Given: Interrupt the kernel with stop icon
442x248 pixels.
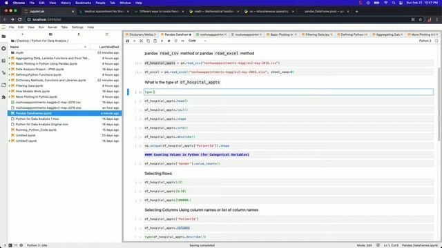Looking at the screenshot, I should point(169,41).
